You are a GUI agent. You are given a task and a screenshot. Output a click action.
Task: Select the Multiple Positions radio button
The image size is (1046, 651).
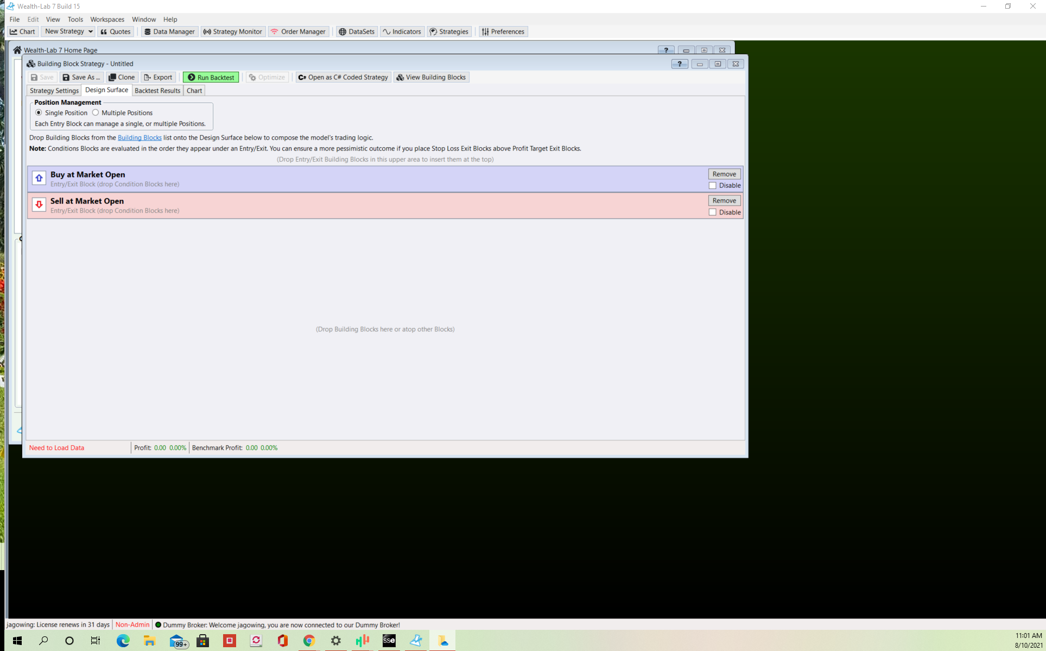(x=96, y=112)
